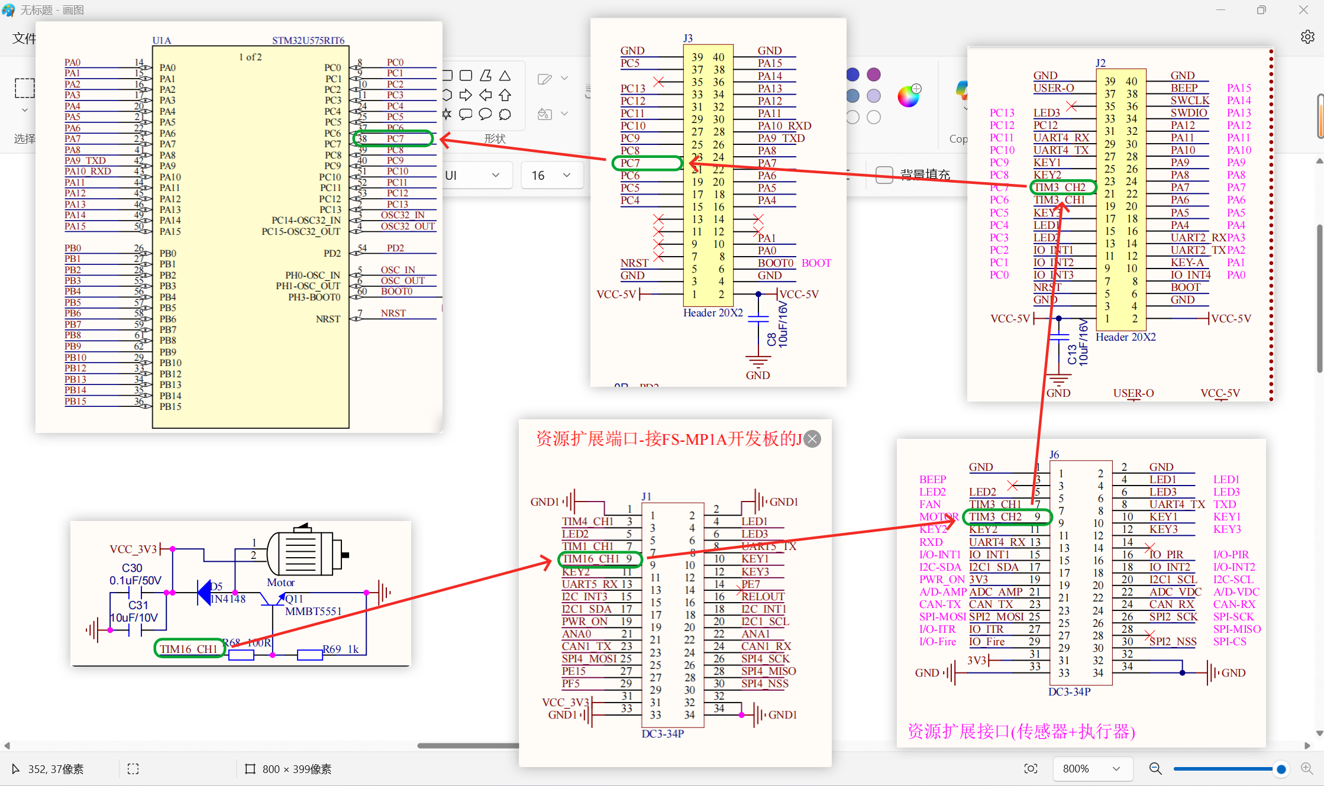Select the rectangular selection tool
1324x786 pixels.
point(24,88)
